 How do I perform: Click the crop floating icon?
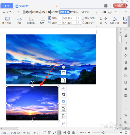pos(64,94)
